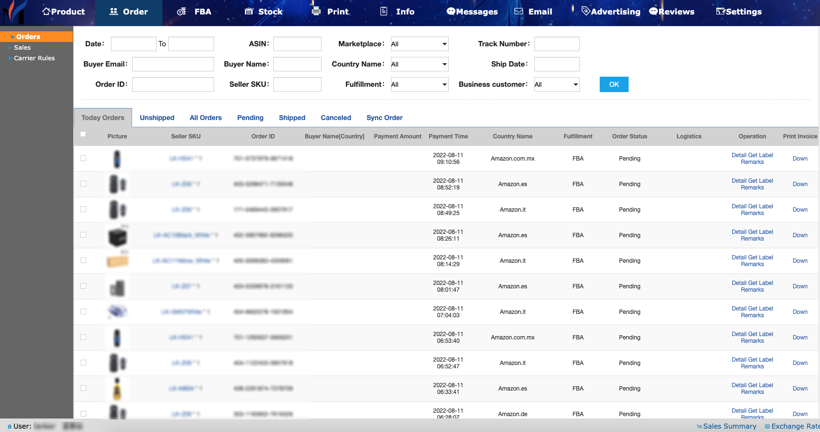Open the Print printer icon
Viewport: 820px width, 432px height.
pos(316,12)
